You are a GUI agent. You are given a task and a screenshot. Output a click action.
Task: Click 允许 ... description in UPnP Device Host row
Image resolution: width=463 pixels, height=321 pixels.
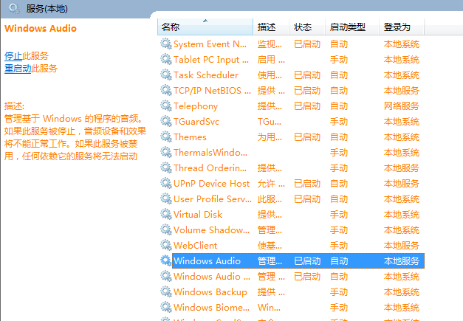(271, 184)
